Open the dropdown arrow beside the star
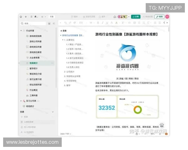The width and height of the screenshot is (188, 150). pos(45,17)
